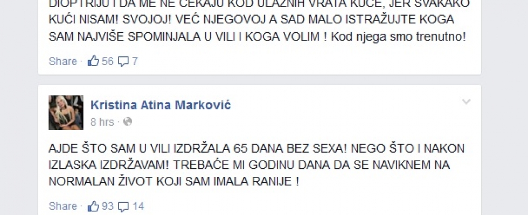
Task: Click the line 'NORMALAN ŽIVOT KOJI SAM IMALA RANIJE'
Action: 174,182
